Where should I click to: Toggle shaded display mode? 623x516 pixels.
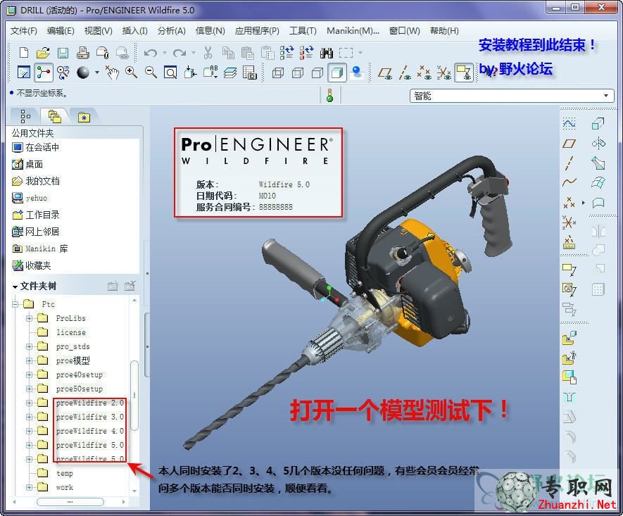337,73
